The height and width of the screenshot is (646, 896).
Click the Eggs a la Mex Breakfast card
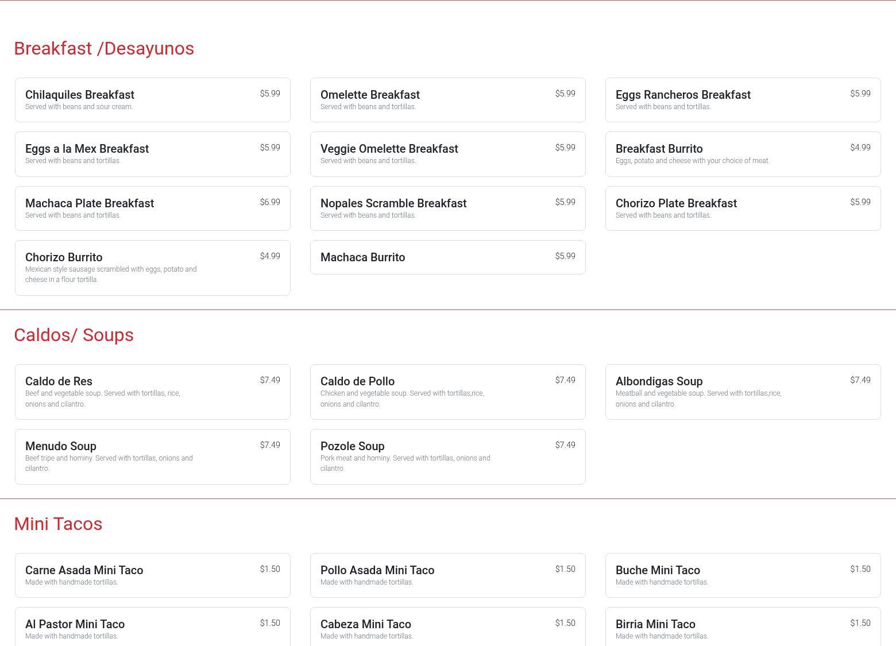tap(152, 154)
